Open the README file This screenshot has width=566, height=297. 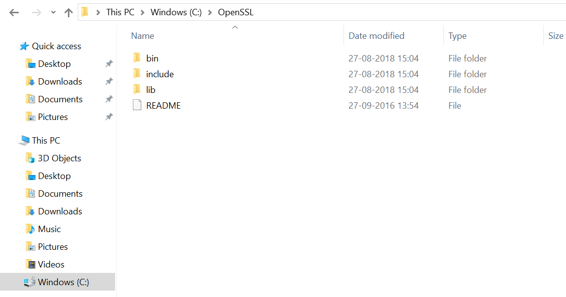(x=164, y=105)
